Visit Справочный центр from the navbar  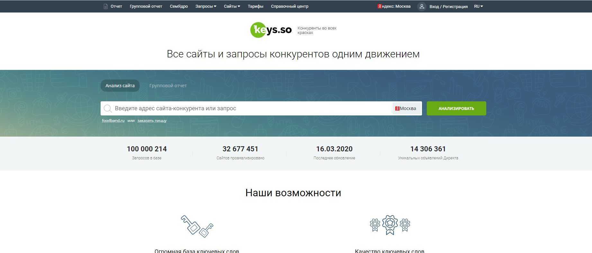pyautogui.click(x=290, y=6)
